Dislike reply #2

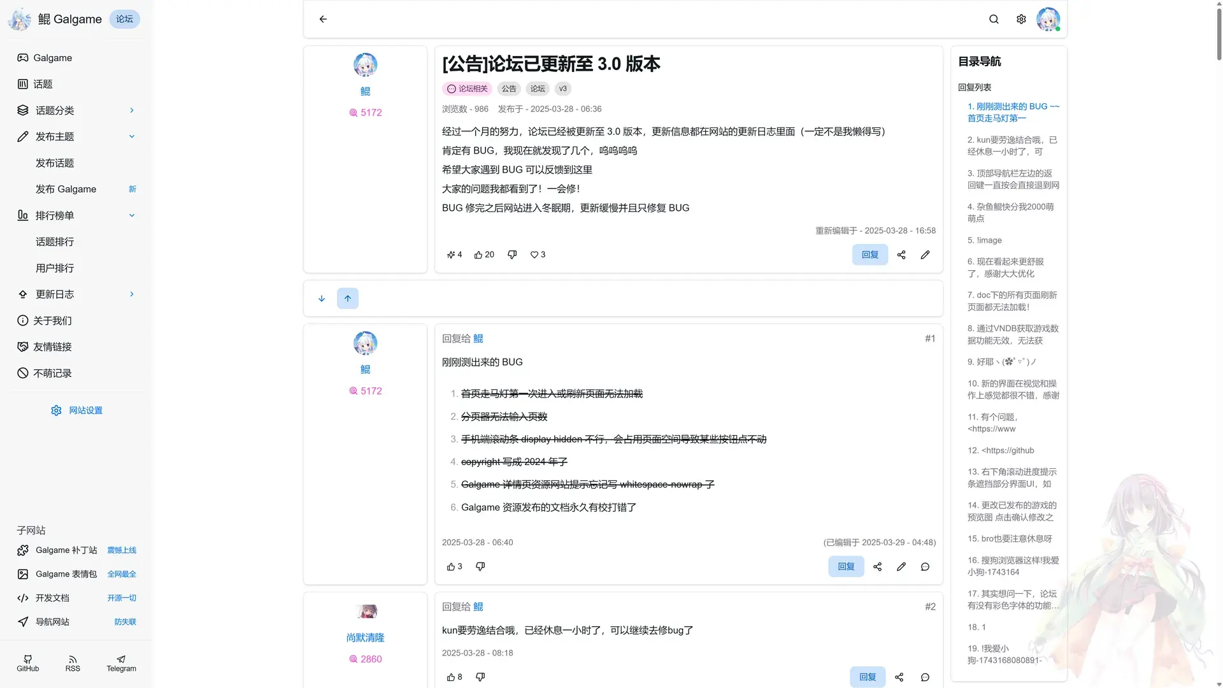(x=480, y=677)
